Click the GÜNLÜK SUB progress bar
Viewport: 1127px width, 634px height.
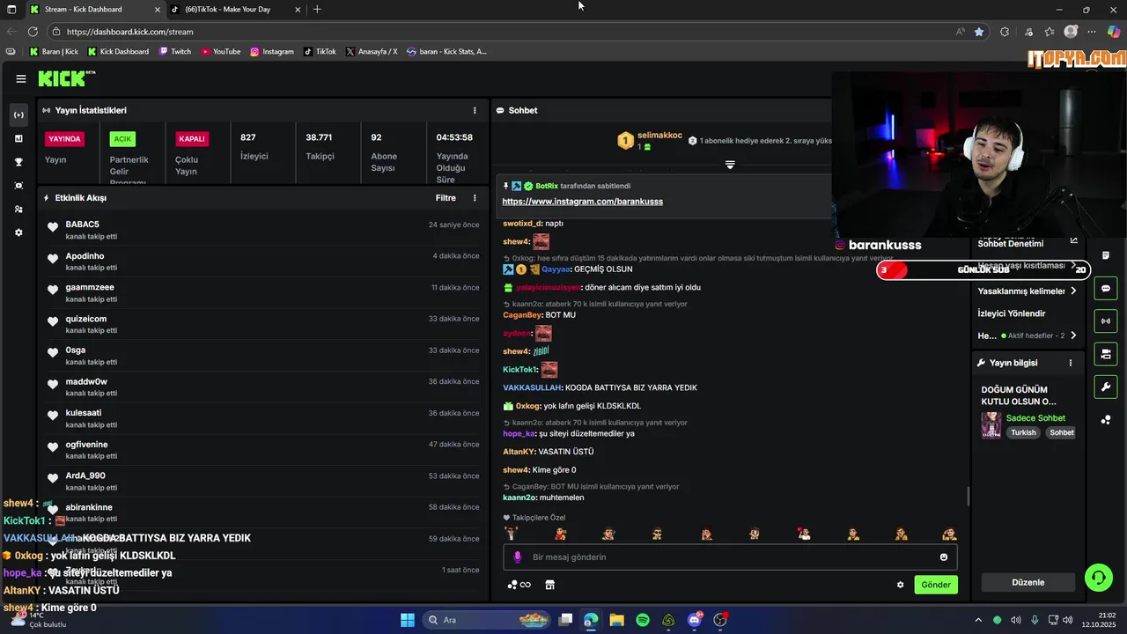pos(983,270)
